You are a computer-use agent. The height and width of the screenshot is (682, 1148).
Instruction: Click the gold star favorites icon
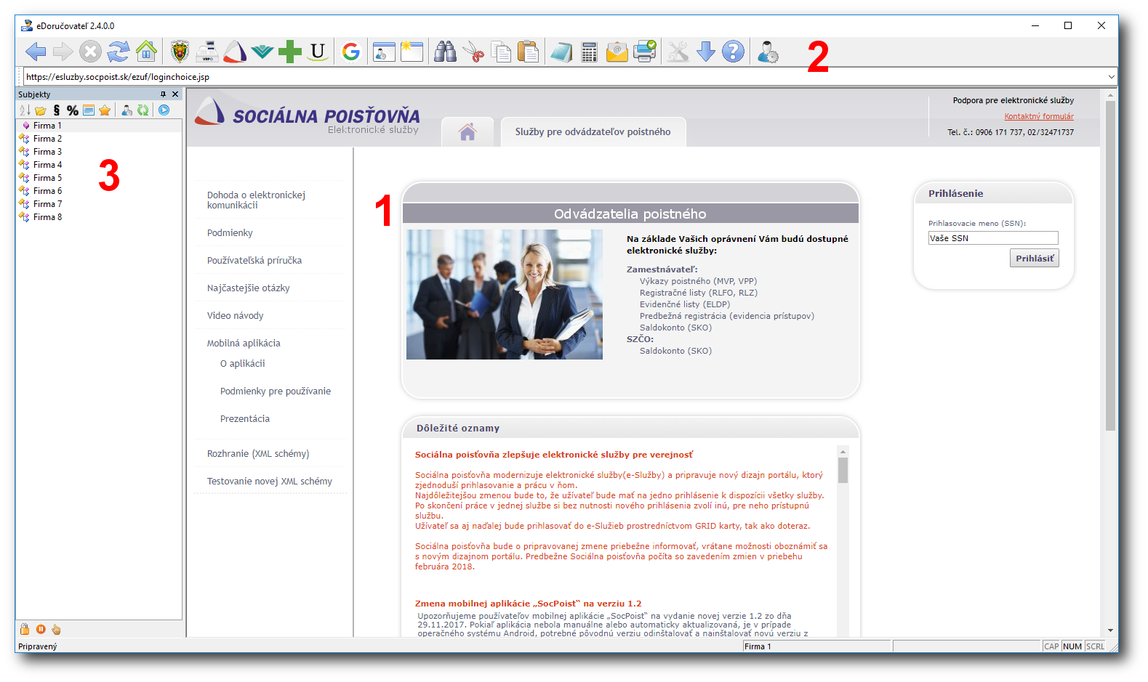click(105, 110)
